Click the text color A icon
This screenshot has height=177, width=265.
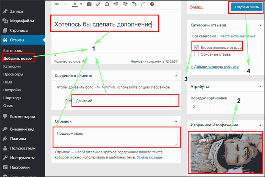[75, 4]
